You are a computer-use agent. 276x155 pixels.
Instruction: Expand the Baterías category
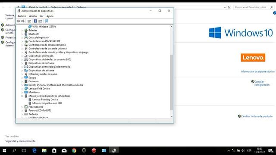point(22,31)
